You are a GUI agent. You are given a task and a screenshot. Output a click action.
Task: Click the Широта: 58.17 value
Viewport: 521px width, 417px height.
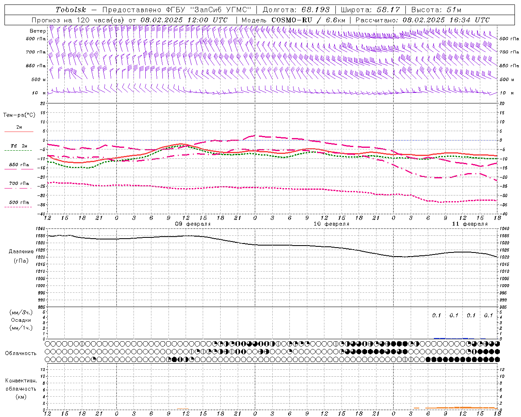370,10
